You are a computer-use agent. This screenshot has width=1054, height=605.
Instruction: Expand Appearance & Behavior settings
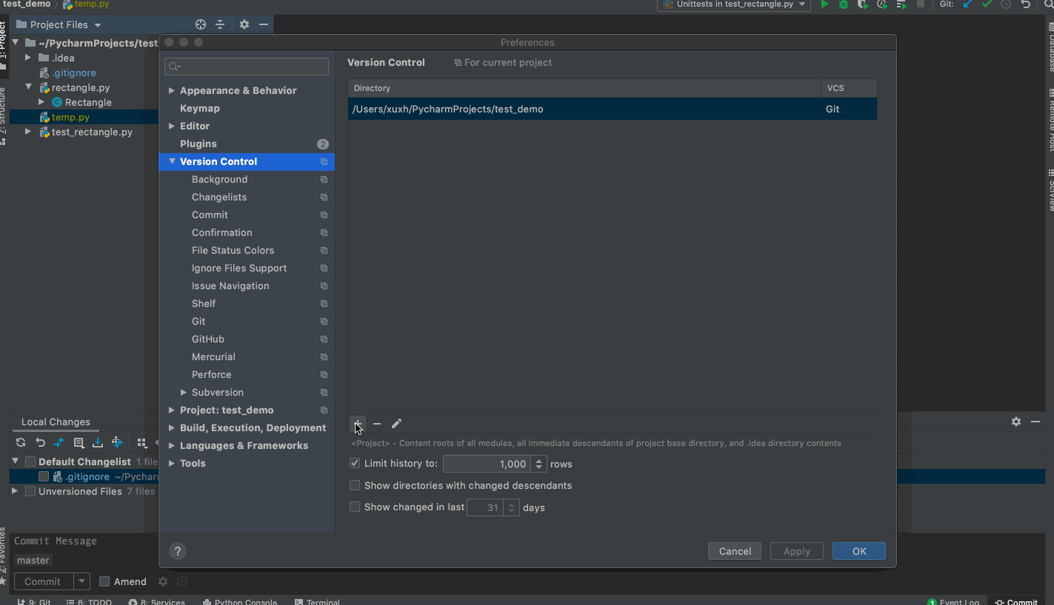(172, 90)
